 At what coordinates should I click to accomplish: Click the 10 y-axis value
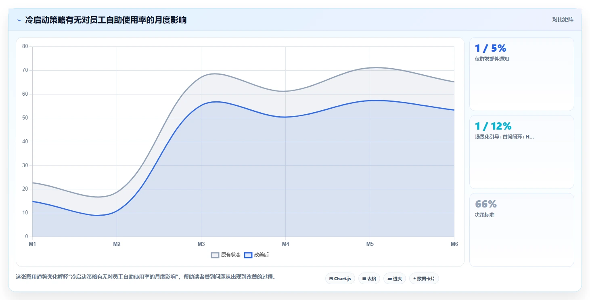25,213
